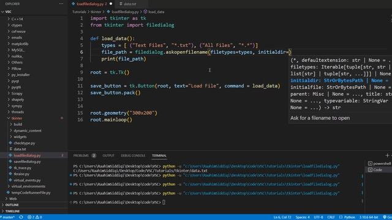Click Ln 6, Col 72 cursor position

coord(282,218)
